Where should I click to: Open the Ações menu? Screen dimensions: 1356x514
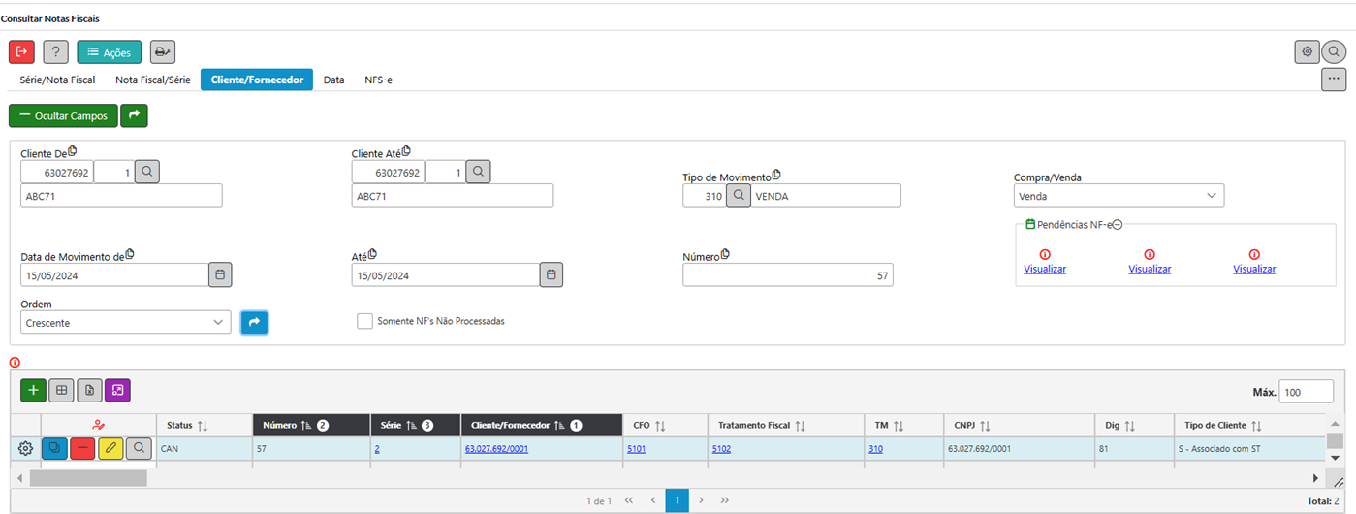point(109,52)
